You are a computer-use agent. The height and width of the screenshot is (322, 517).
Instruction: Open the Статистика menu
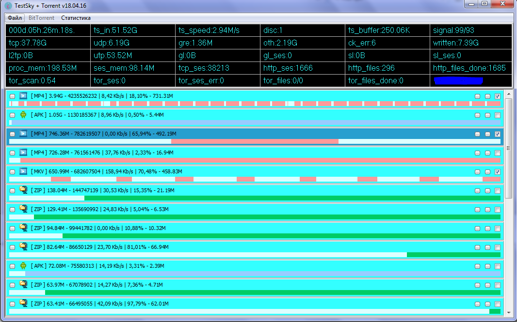tap(76, 18)
